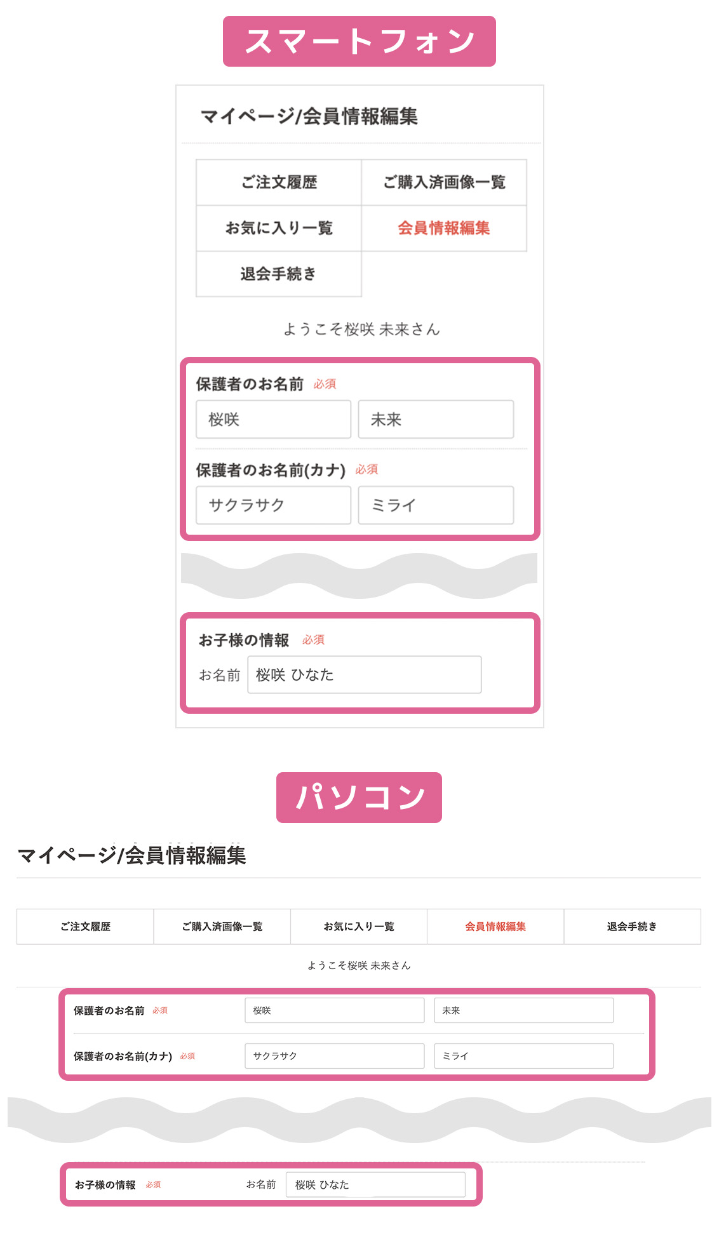The width and height of the screenshot is (719, 1244).
Task: Open お気に入り一覧 tab in the PC layout
Action: coord(359,926)
